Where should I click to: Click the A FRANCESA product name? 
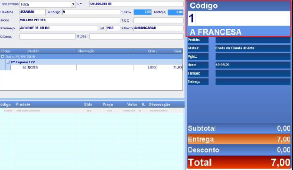pyautogui.click(x=216, y=32)
